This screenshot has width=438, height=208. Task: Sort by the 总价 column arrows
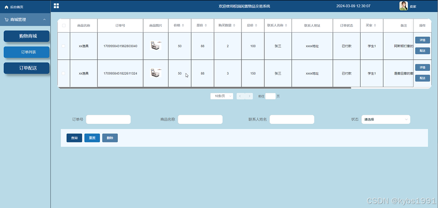tap(256, 25)
